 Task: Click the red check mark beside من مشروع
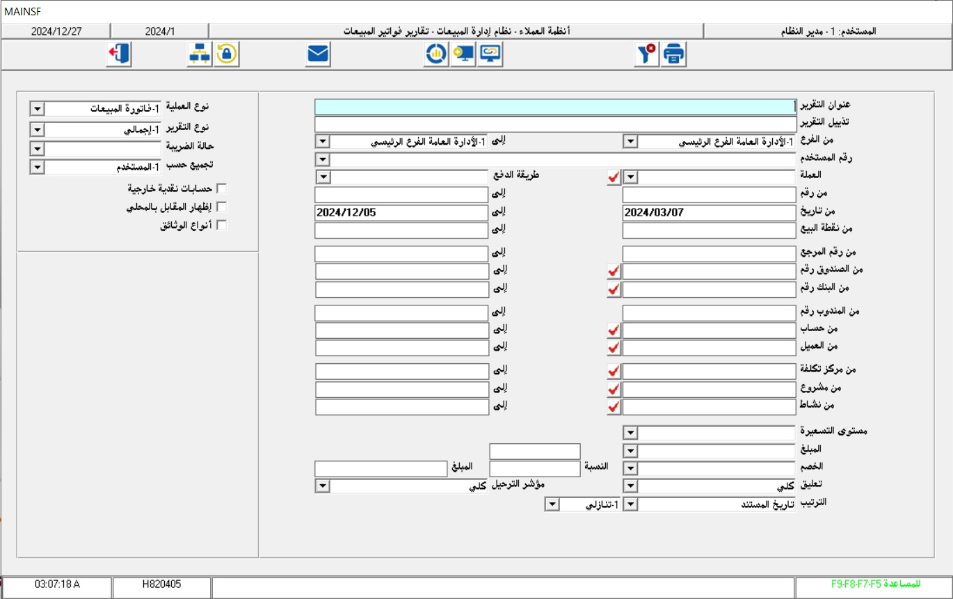coord(612,389)
